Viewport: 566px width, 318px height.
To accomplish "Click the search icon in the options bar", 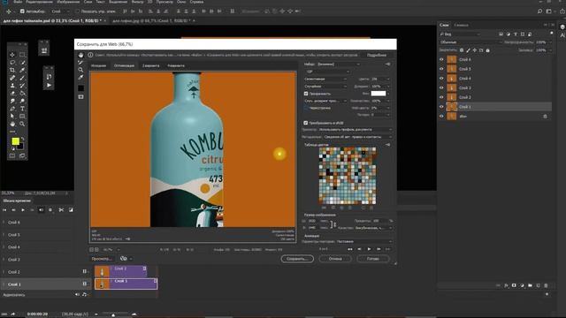I will pos(539,11).
